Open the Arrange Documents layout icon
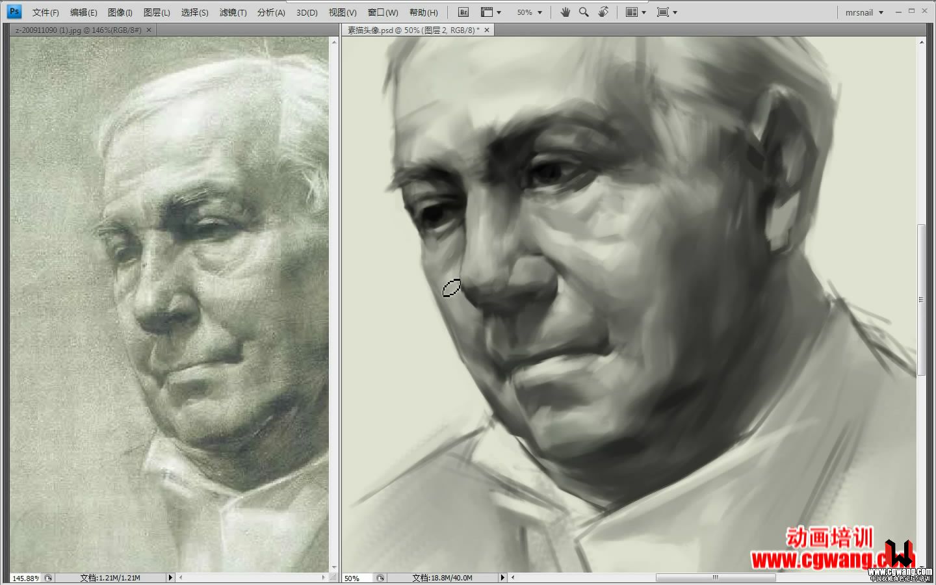Screen dimensions: 936x585 click(636, 12)
